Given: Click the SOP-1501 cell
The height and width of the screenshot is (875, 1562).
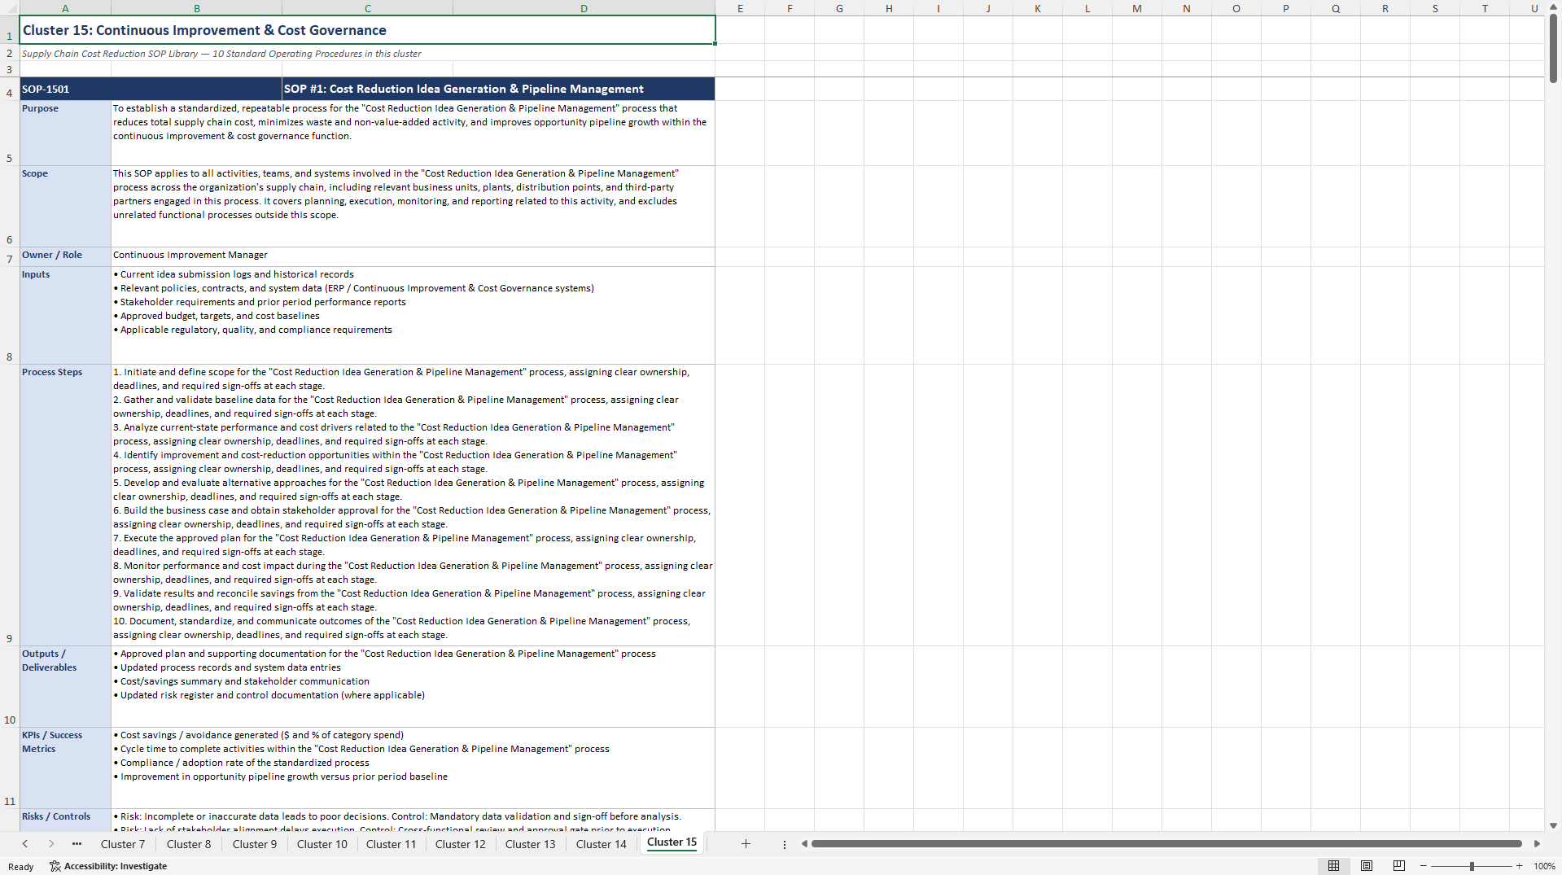Looking at the screenshot, I should click(x=151, y=89).
